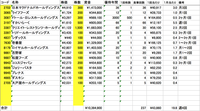Click the funds cell ¥317,000
The height and width of the screenshot is (111, 200).
(94, 78)
